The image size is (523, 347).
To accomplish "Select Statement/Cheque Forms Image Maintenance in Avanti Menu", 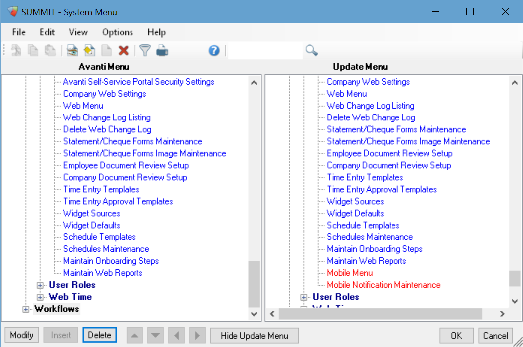I will pos(144,153).
